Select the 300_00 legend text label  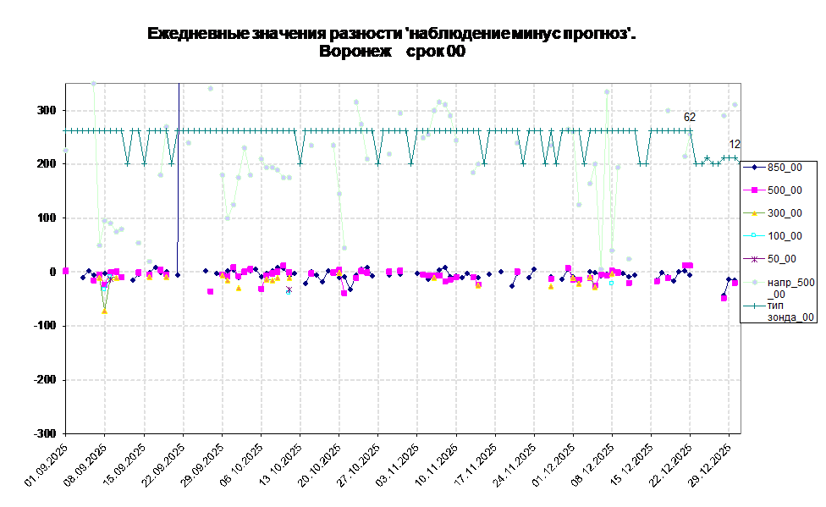tap(785, 213)
